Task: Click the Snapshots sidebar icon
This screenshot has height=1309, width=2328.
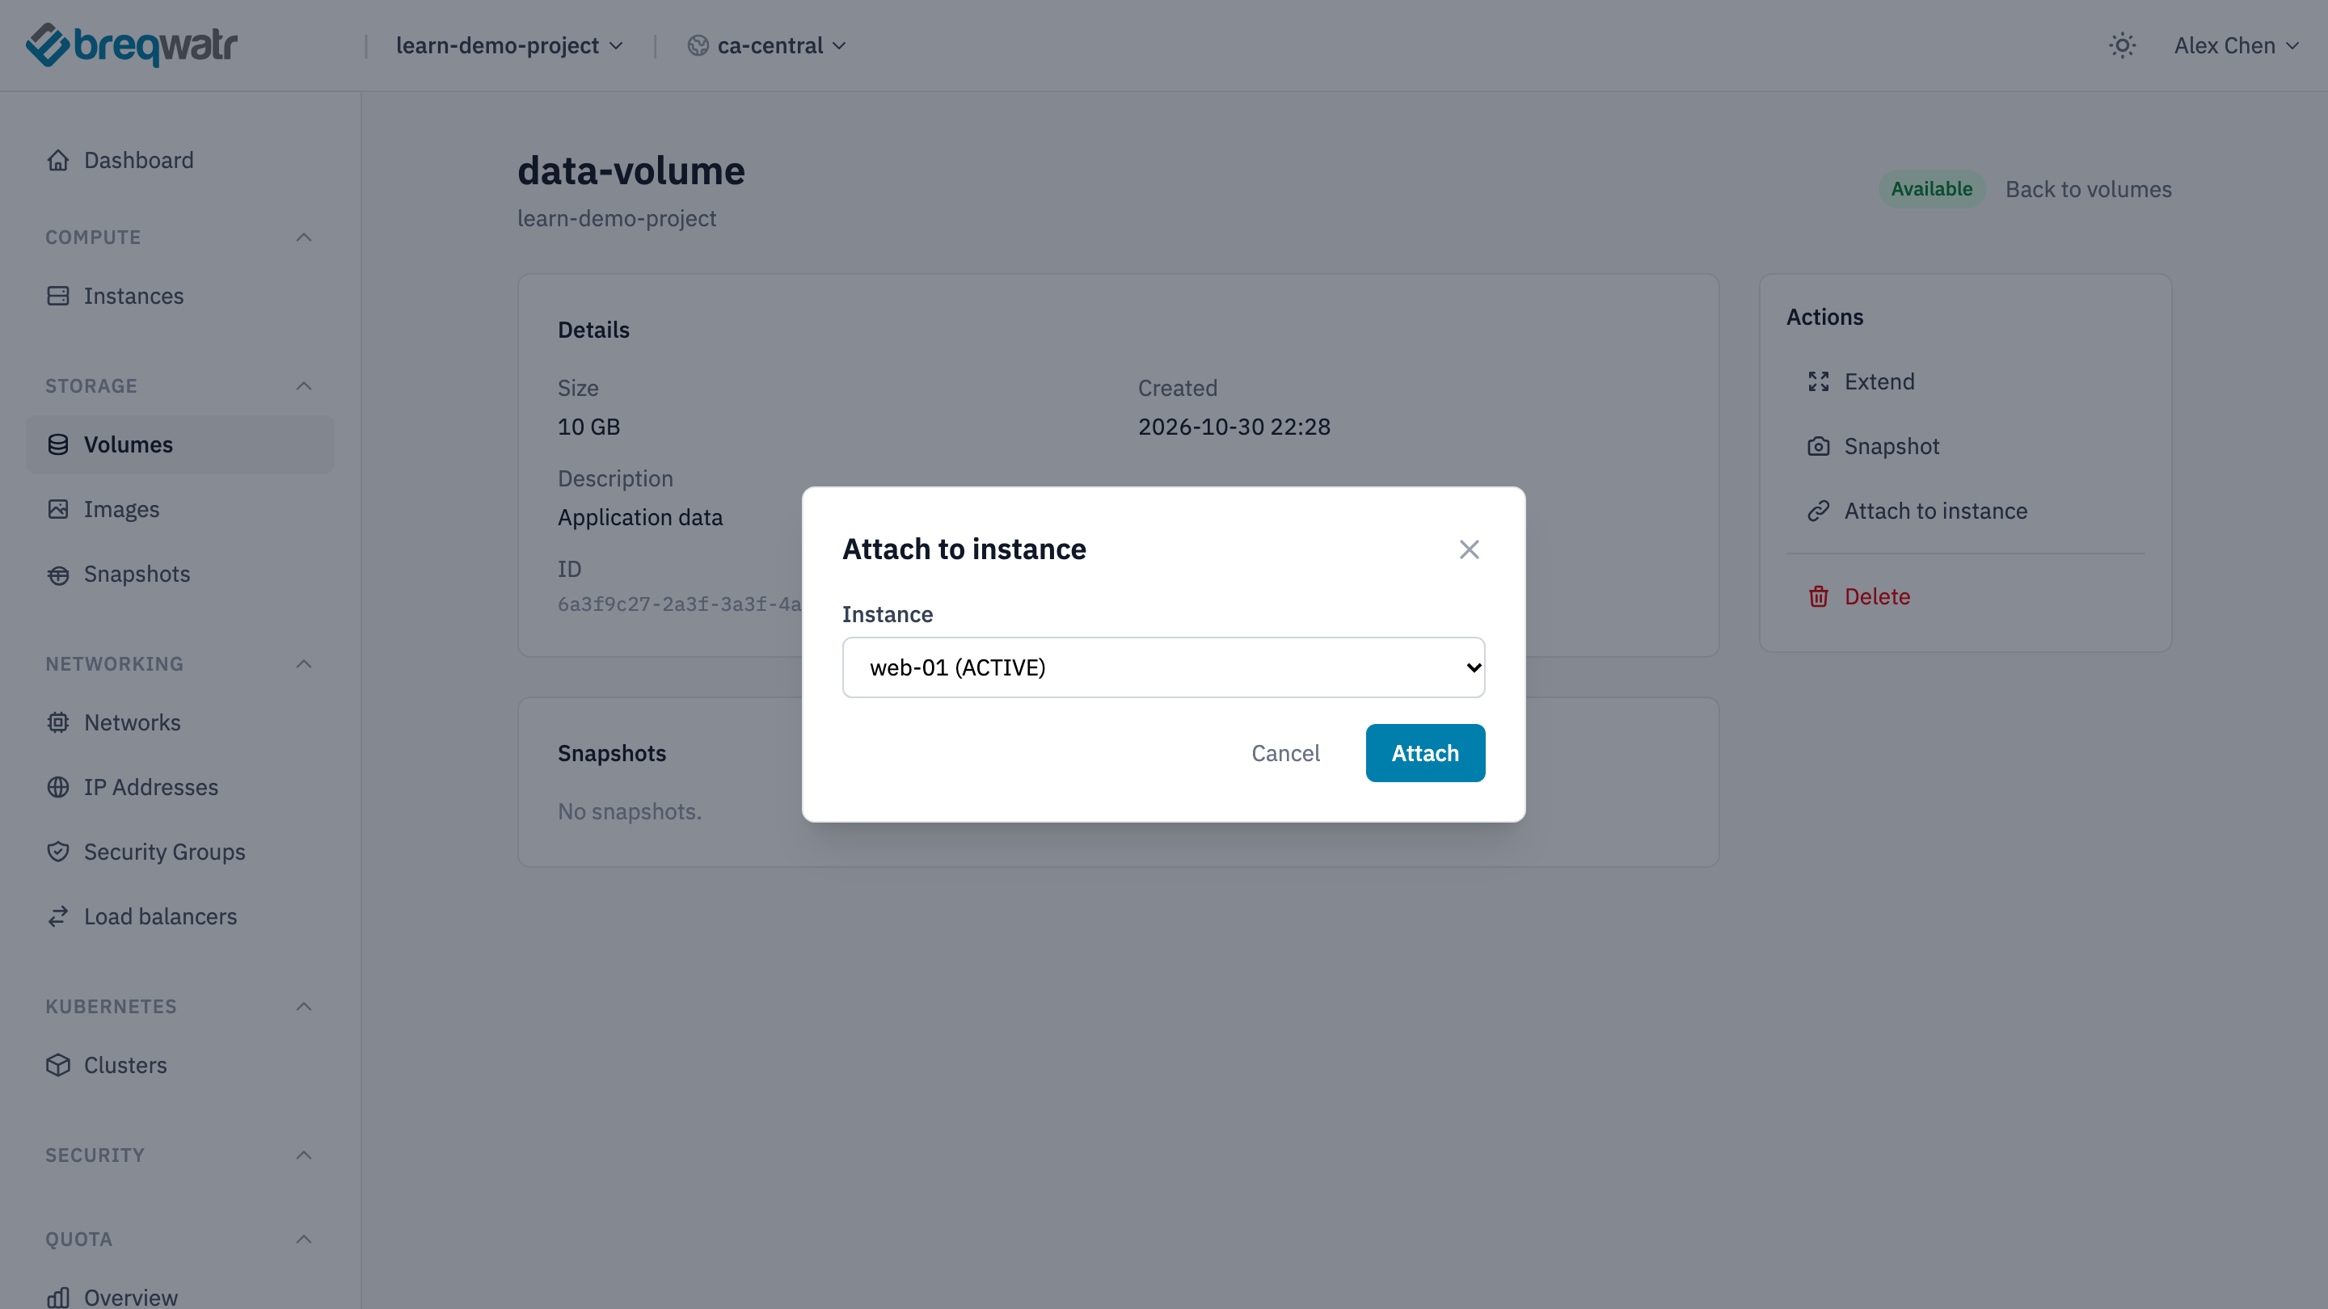Action: [58, 574]
